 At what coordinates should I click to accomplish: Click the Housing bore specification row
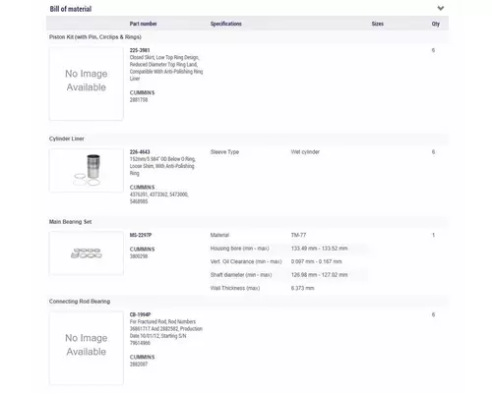pos(288,249)
